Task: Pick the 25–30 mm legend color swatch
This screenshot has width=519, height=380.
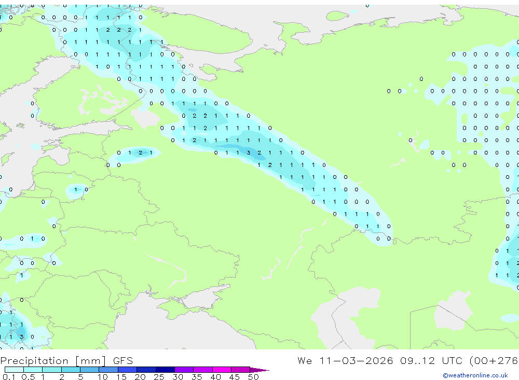Action: tap(165, 370)
